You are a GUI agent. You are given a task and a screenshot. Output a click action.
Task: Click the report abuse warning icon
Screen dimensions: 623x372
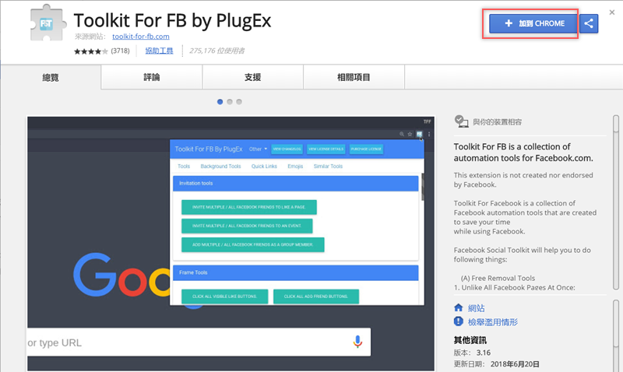click(459, 321)
